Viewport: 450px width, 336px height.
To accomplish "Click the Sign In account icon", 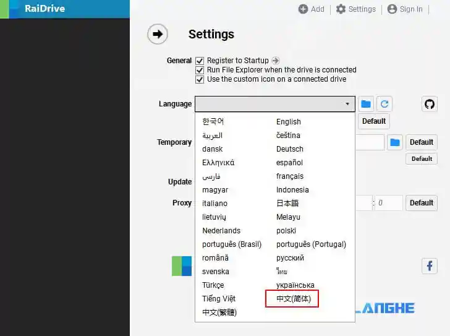I will [392, 9].
